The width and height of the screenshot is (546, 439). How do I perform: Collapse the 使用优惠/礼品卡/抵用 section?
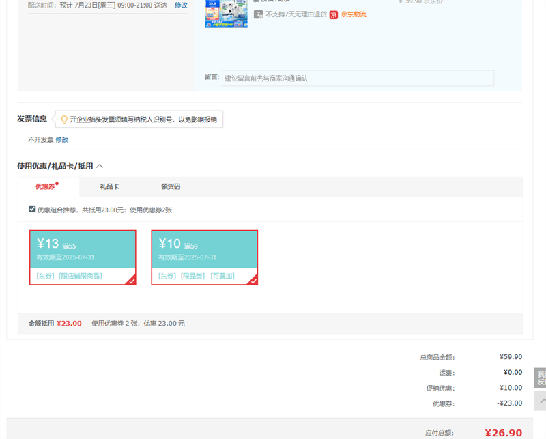pos(100,166)
